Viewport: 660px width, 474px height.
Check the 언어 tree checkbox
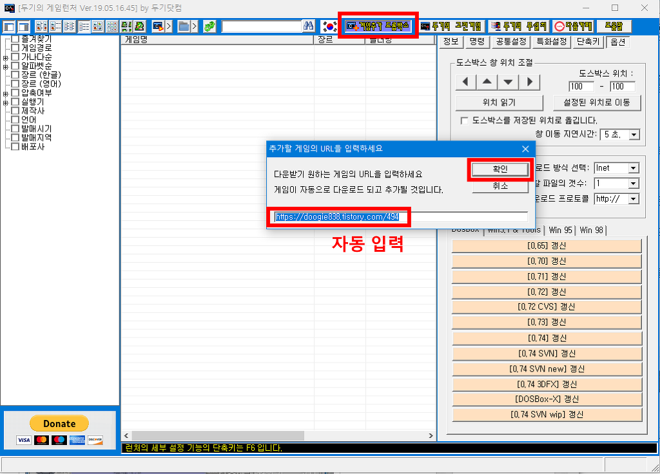tap(15, 120)
